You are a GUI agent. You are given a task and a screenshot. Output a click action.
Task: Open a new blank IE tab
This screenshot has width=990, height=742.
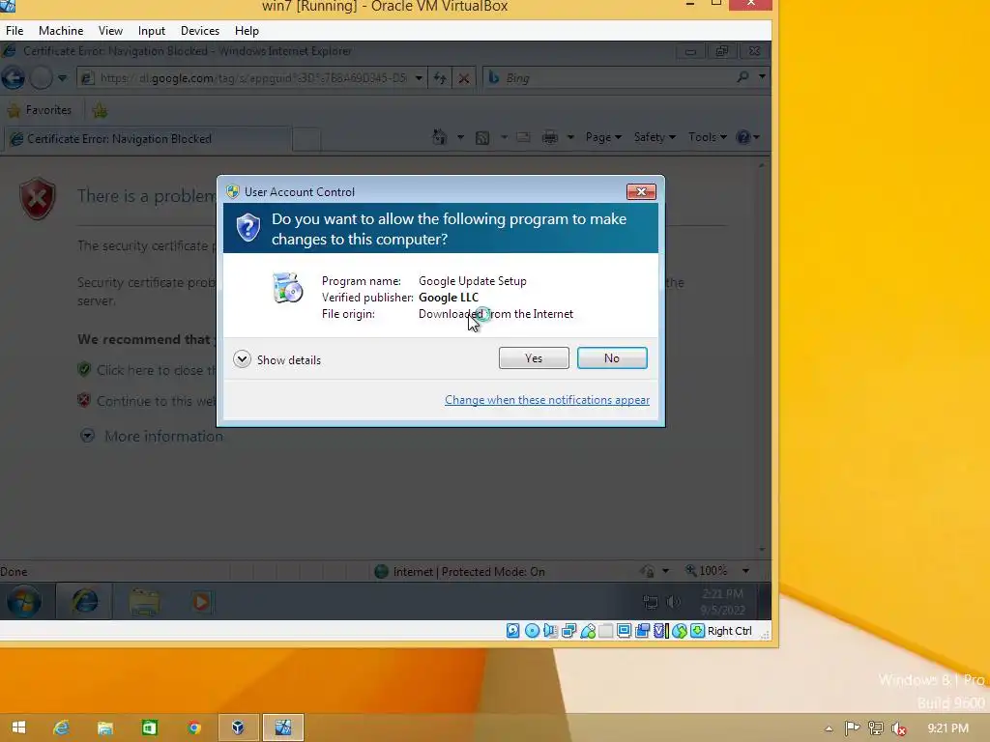point(306,139)
